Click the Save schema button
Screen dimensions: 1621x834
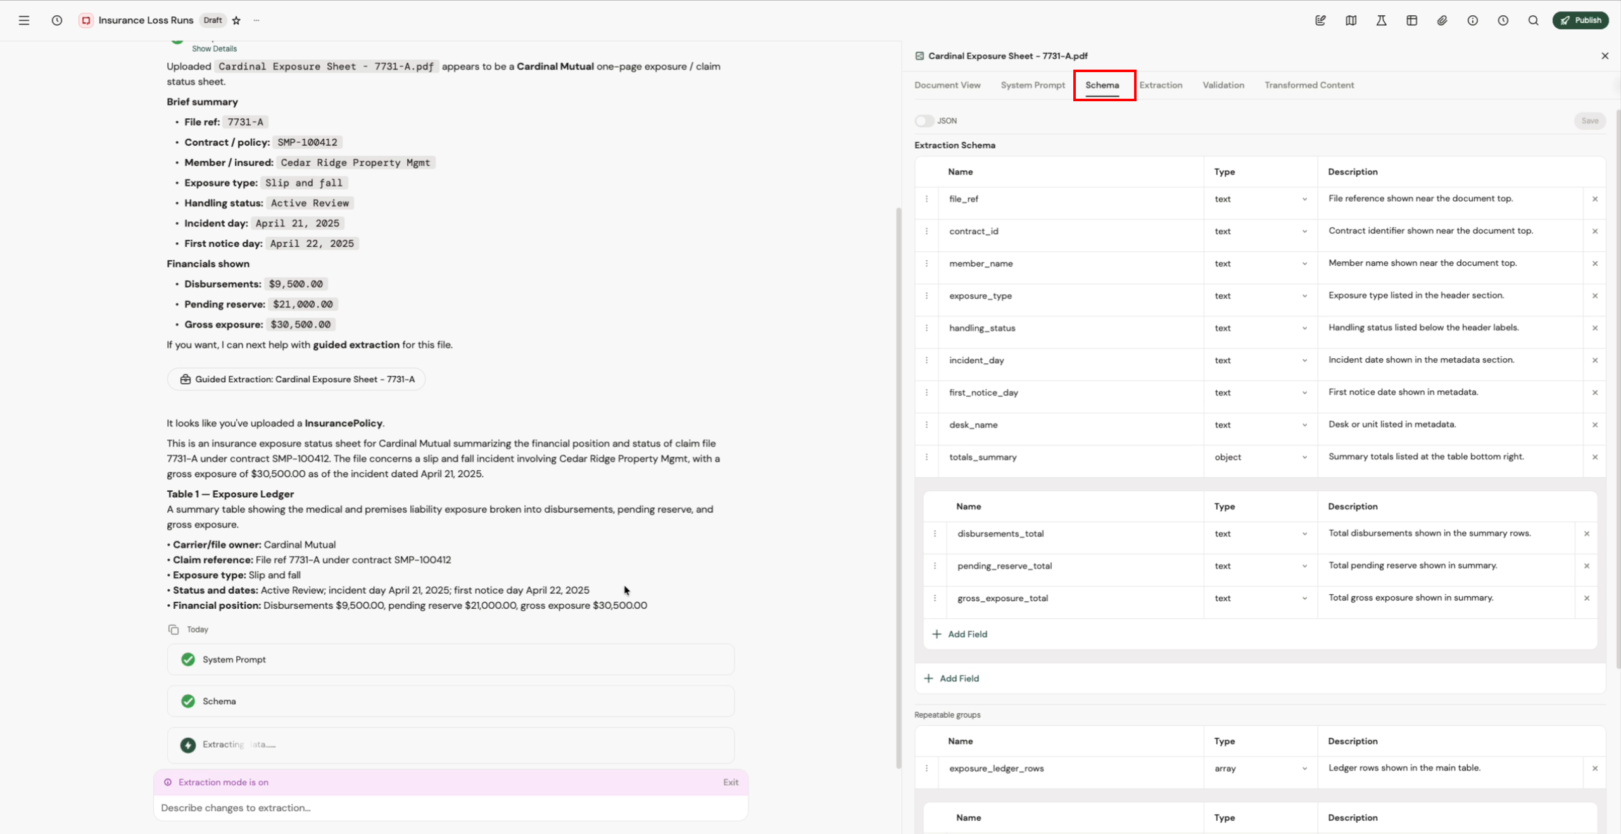tap(1589, 121)
